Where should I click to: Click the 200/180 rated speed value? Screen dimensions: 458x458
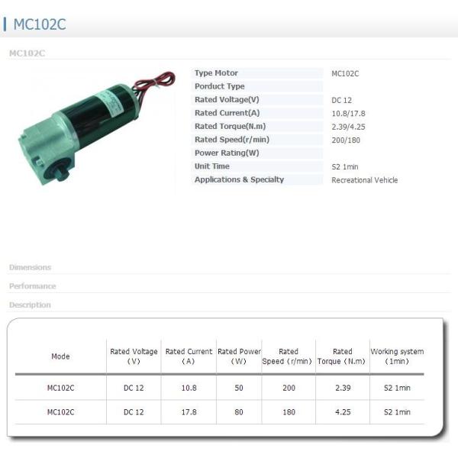(346, 140)
